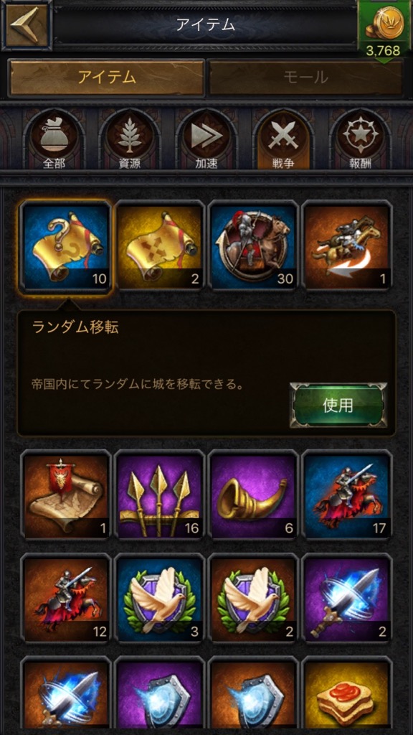This screenshot has width=413, height=735.
Task: Pick the purple glowing sword attack boost
Action: click(x=347, y=599)
